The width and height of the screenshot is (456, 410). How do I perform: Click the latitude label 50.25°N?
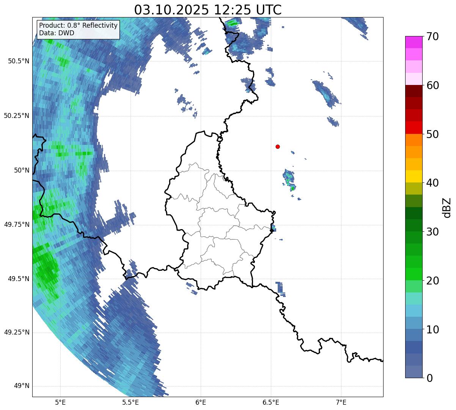[x=17, y=116]
